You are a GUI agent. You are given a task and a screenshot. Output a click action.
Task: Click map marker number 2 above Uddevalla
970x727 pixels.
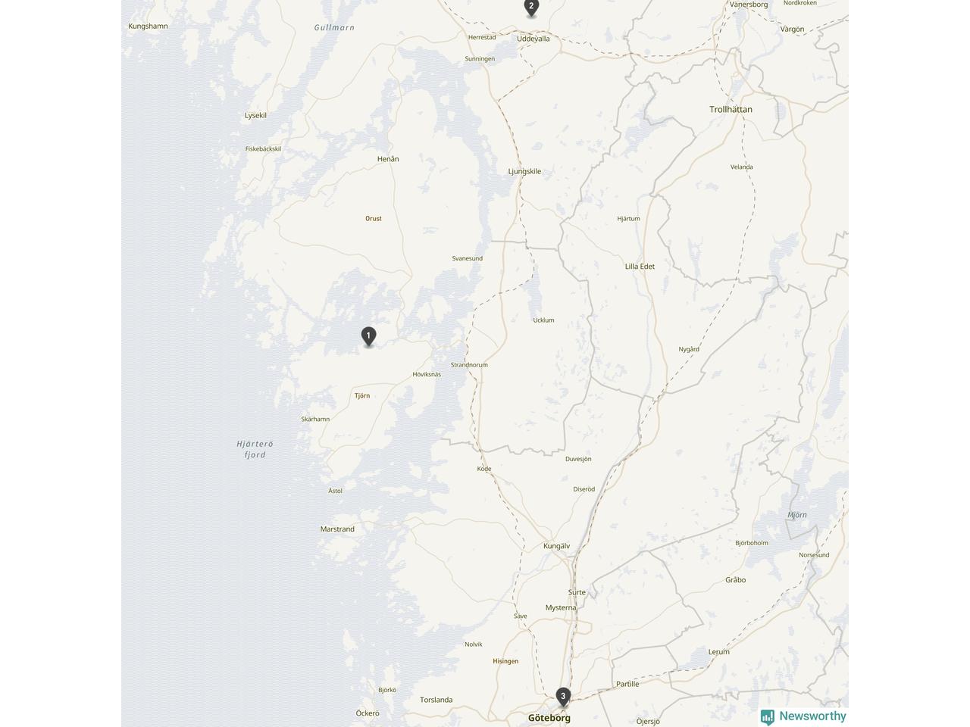coord(531,8)
